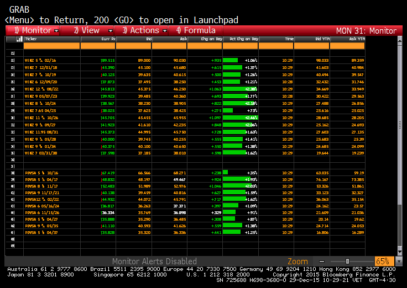The height and width of the screenshot is (288, 407).
Task: Sort by the Curr Px column header
Action: (x=98, y=39)
